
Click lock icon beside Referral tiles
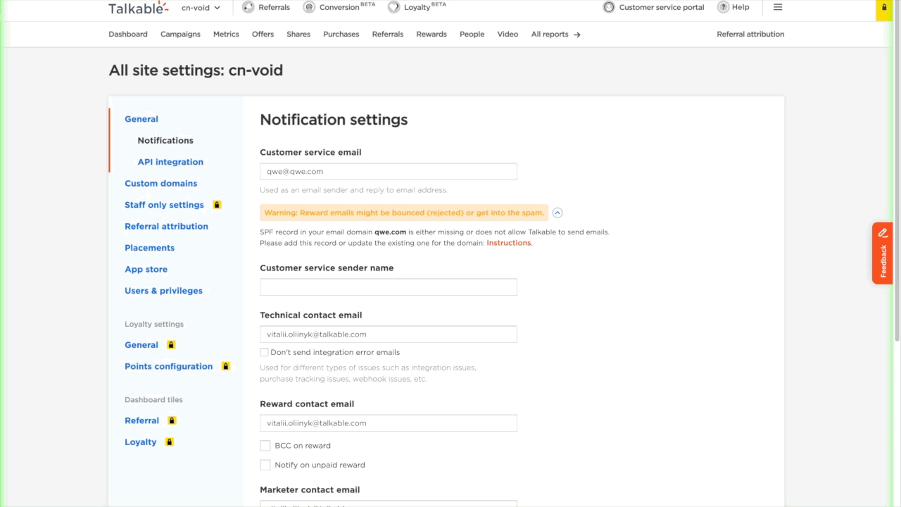(x=172, y=420)
